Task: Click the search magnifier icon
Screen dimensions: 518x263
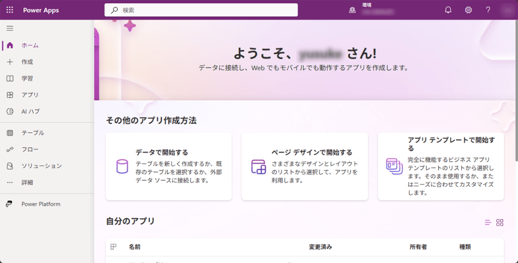Action: (114, 10)
